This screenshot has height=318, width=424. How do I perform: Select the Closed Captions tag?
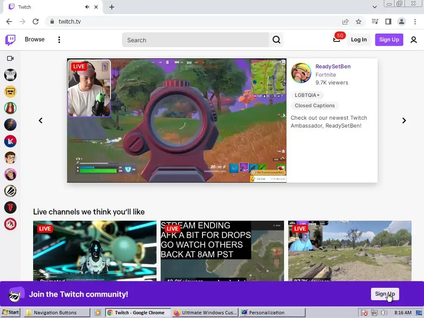[315, 106]
